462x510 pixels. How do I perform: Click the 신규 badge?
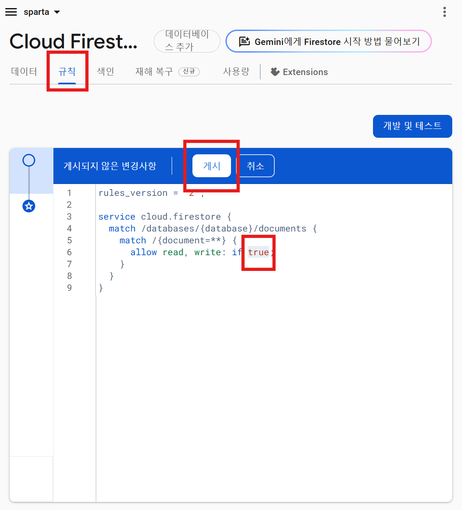(x=189, y=72)
